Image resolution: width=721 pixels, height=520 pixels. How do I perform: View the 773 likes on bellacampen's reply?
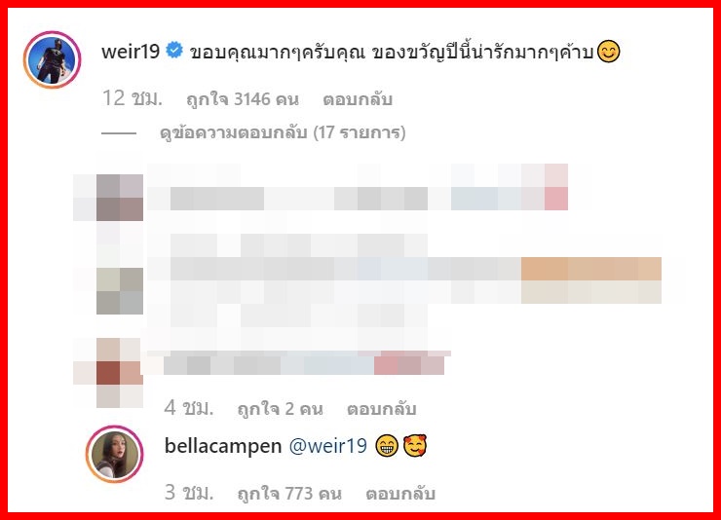(289, 494)
